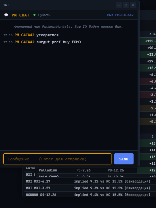Click sender PM-C4CA42 on the surgut message
Screen dimensions: 156x208
coord(24,42)
